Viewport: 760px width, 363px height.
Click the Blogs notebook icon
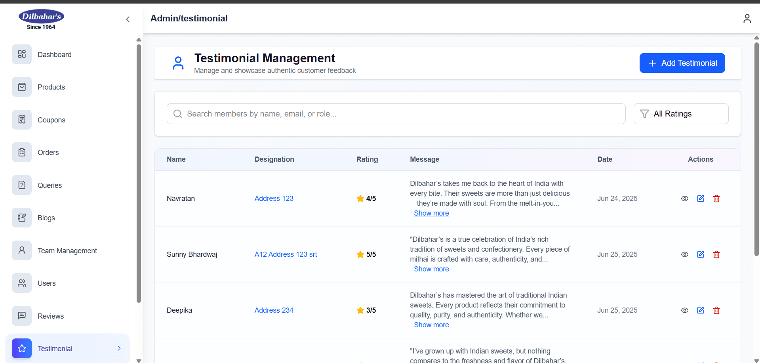[22, 218]
